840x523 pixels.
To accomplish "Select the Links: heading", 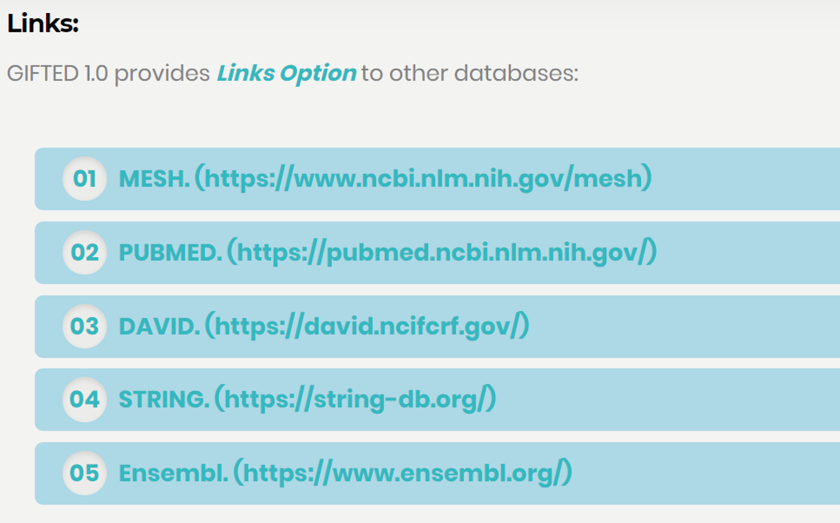I will (43, 24).
